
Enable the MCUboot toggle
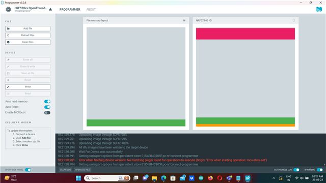tap(47, 113)
